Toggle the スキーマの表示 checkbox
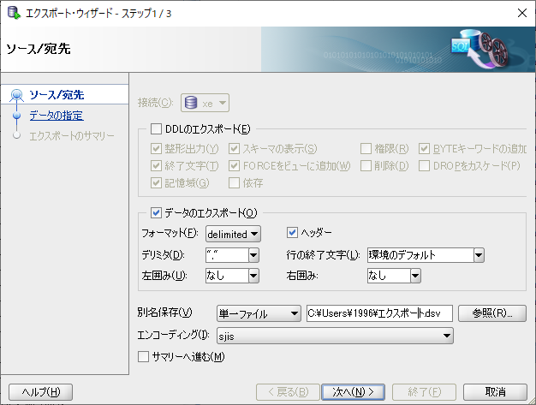536x405 pixels. [x=234, y=149]
